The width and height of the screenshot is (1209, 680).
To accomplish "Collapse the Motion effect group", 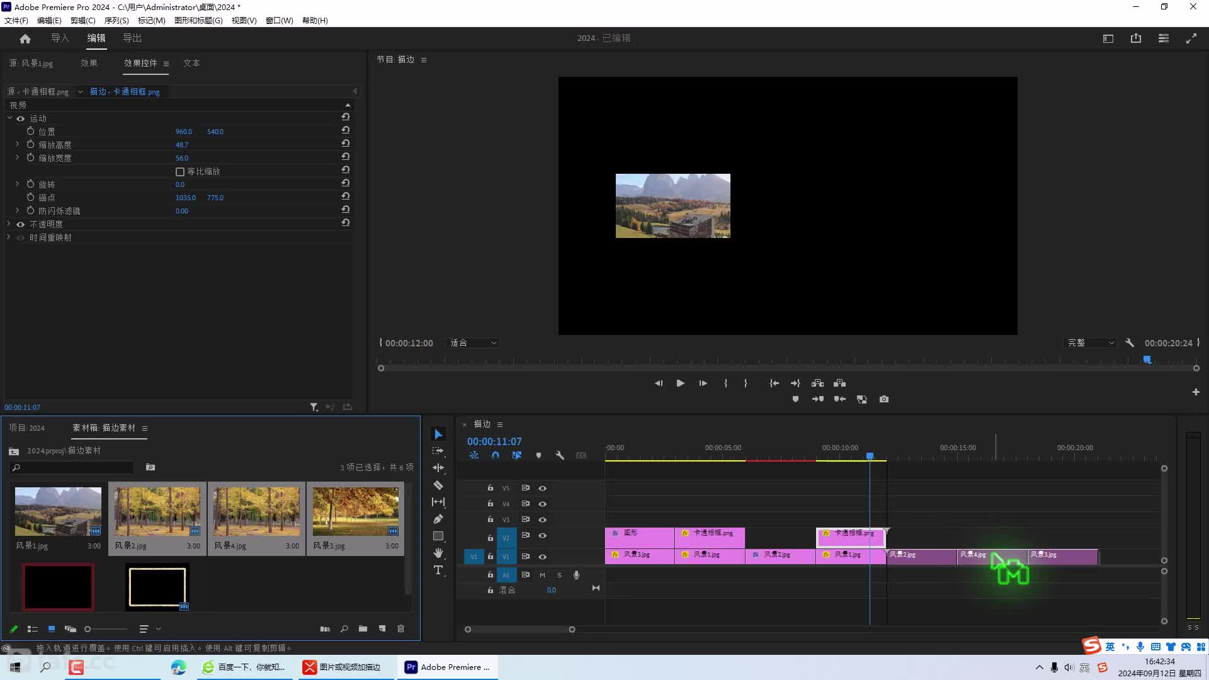I will (x=9, y=118).
